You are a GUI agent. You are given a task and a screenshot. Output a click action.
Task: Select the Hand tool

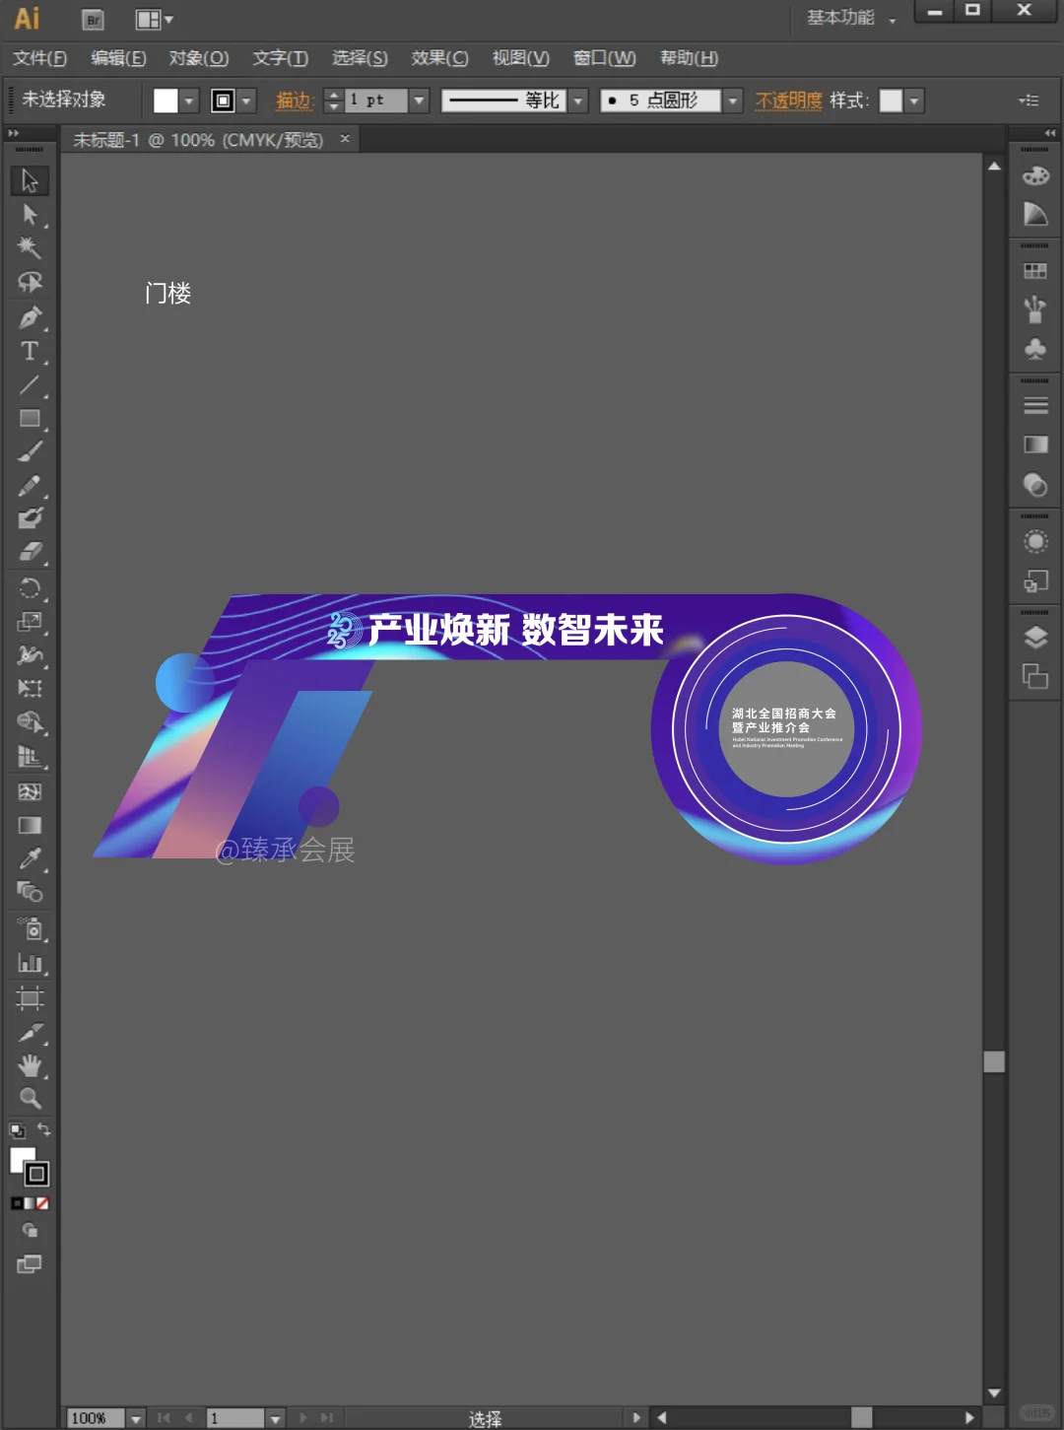click(30, 1065)
